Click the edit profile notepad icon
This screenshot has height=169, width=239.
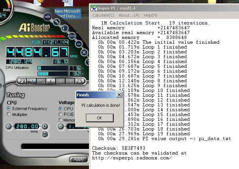[x=22, y=81]
